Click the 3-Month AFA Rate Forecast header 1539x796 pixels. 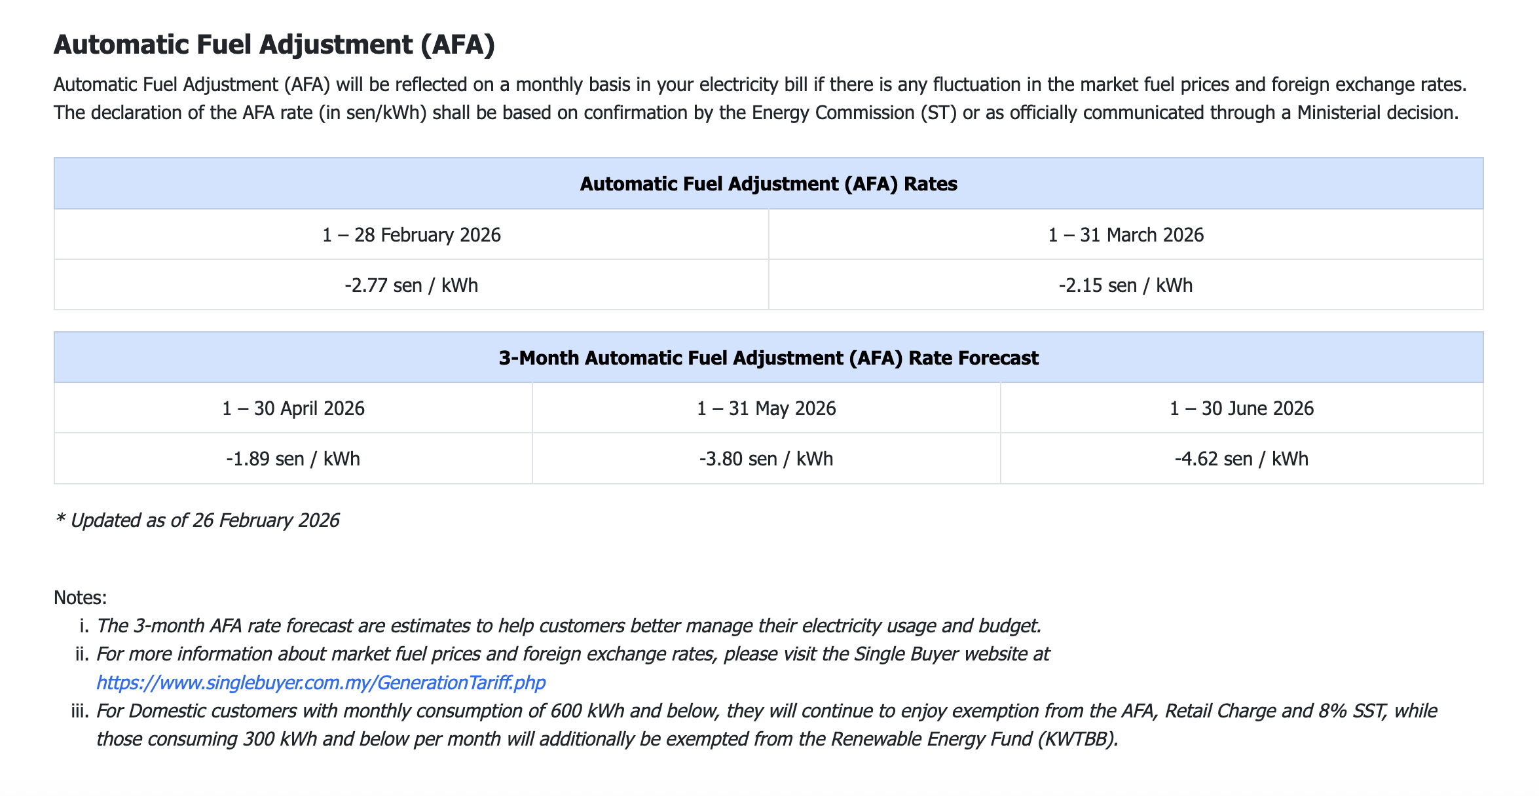(x=768, y=357)
